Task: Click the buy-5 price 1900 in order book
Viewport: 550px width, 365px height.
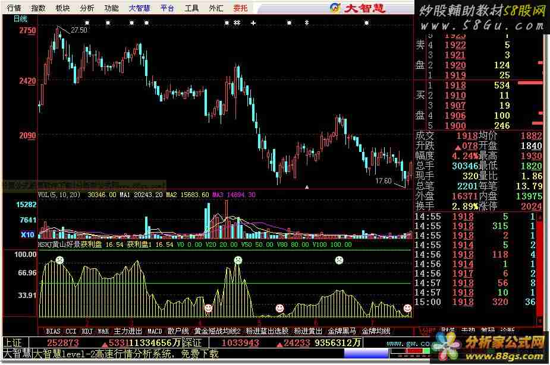Action: [455, 126]
